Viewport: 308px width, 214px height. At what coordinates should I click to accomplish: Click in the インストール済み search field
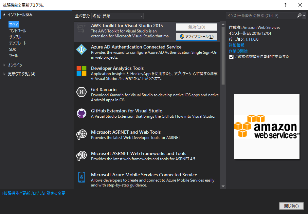coord(261,16)
